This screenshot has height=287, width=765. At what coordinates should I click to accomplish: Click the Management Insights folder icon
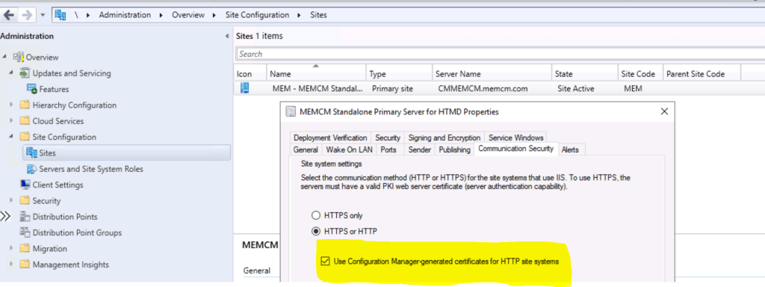pyautogui.click(x=25, y=265)
